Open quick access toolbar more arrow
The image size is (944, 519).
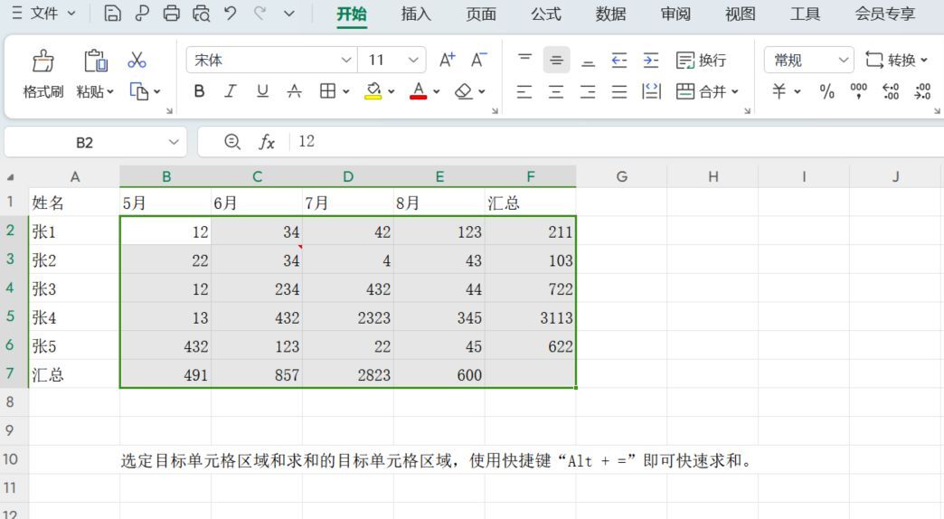[x=289, y=13]
